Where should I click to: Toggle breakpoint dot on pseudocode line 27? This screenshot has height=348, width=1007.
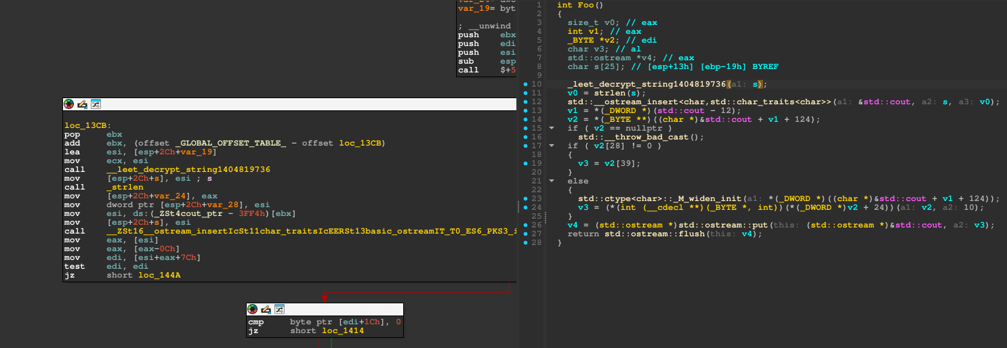click(x=526, y=234)
